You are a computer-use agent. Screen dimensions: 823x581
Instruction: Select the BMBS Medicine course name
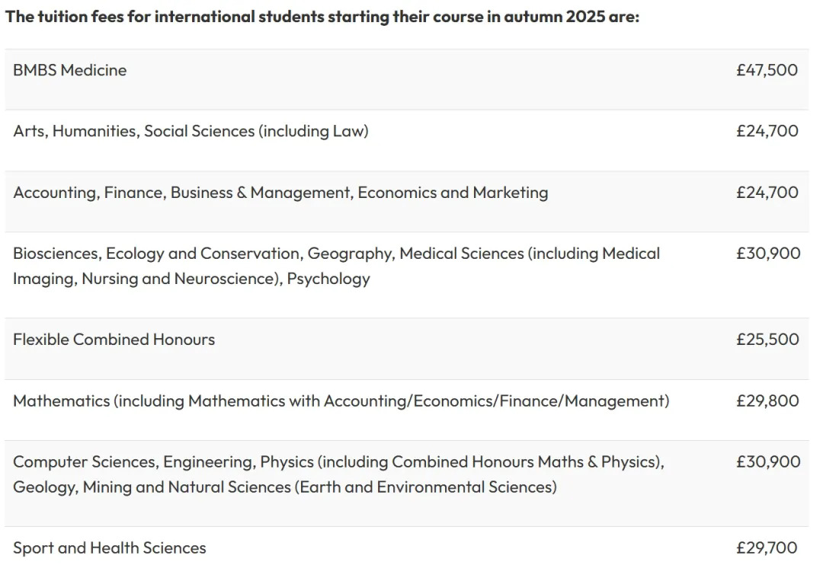(x=70, y=70)
